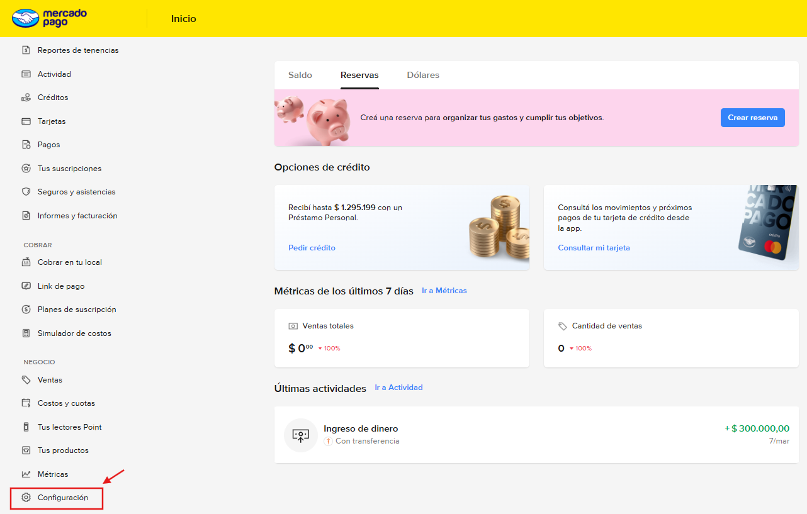807x514 pixels.
Task: Follow the Pedir crédito link
Action: pos(312,248)
